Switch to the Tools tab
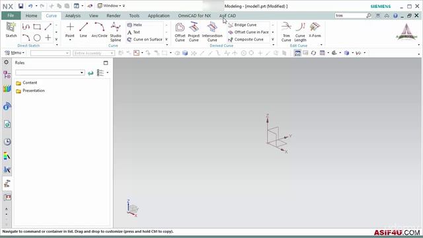The image size is (423, 238). pyautogui.click(x=134, y=16)
